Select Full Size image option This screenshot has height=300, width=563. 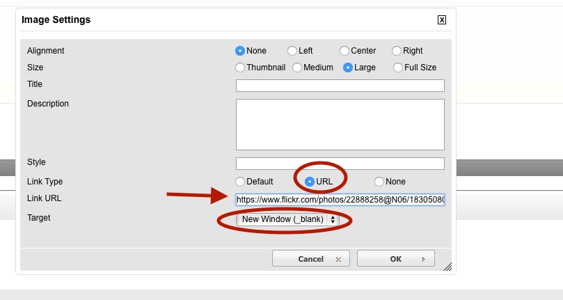point(398,68)
